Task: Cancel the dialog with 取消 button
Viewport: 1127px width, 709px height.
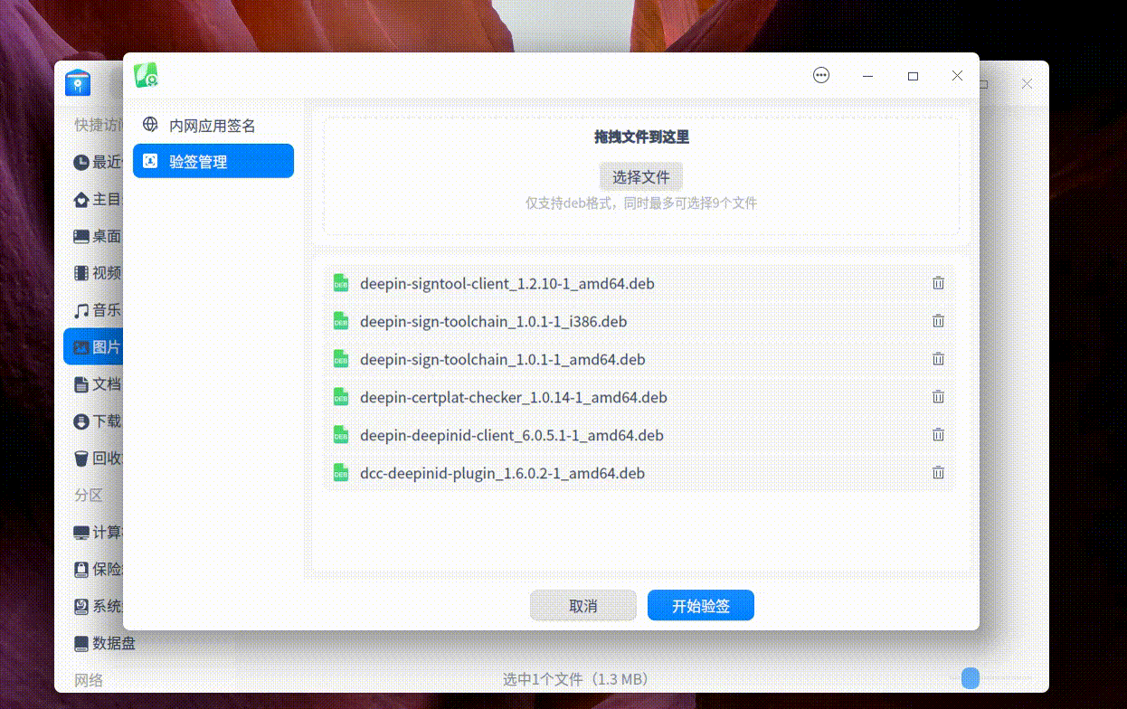Action: coord(582,605)
